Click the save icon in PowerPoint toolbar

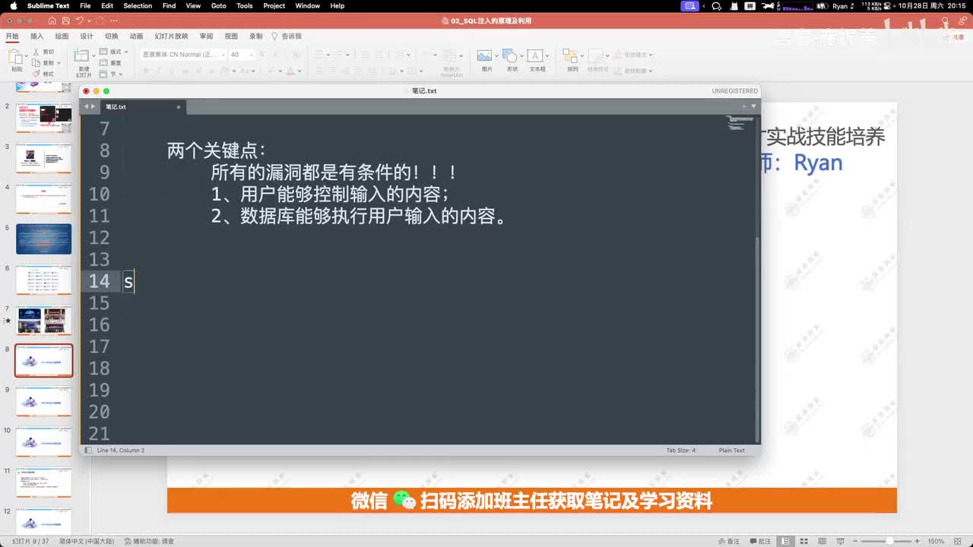click(66, 21)
